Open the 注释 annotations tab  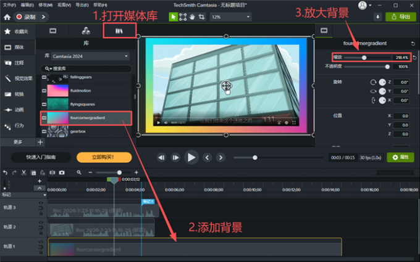pyautogui.click(x=17, y=63)
